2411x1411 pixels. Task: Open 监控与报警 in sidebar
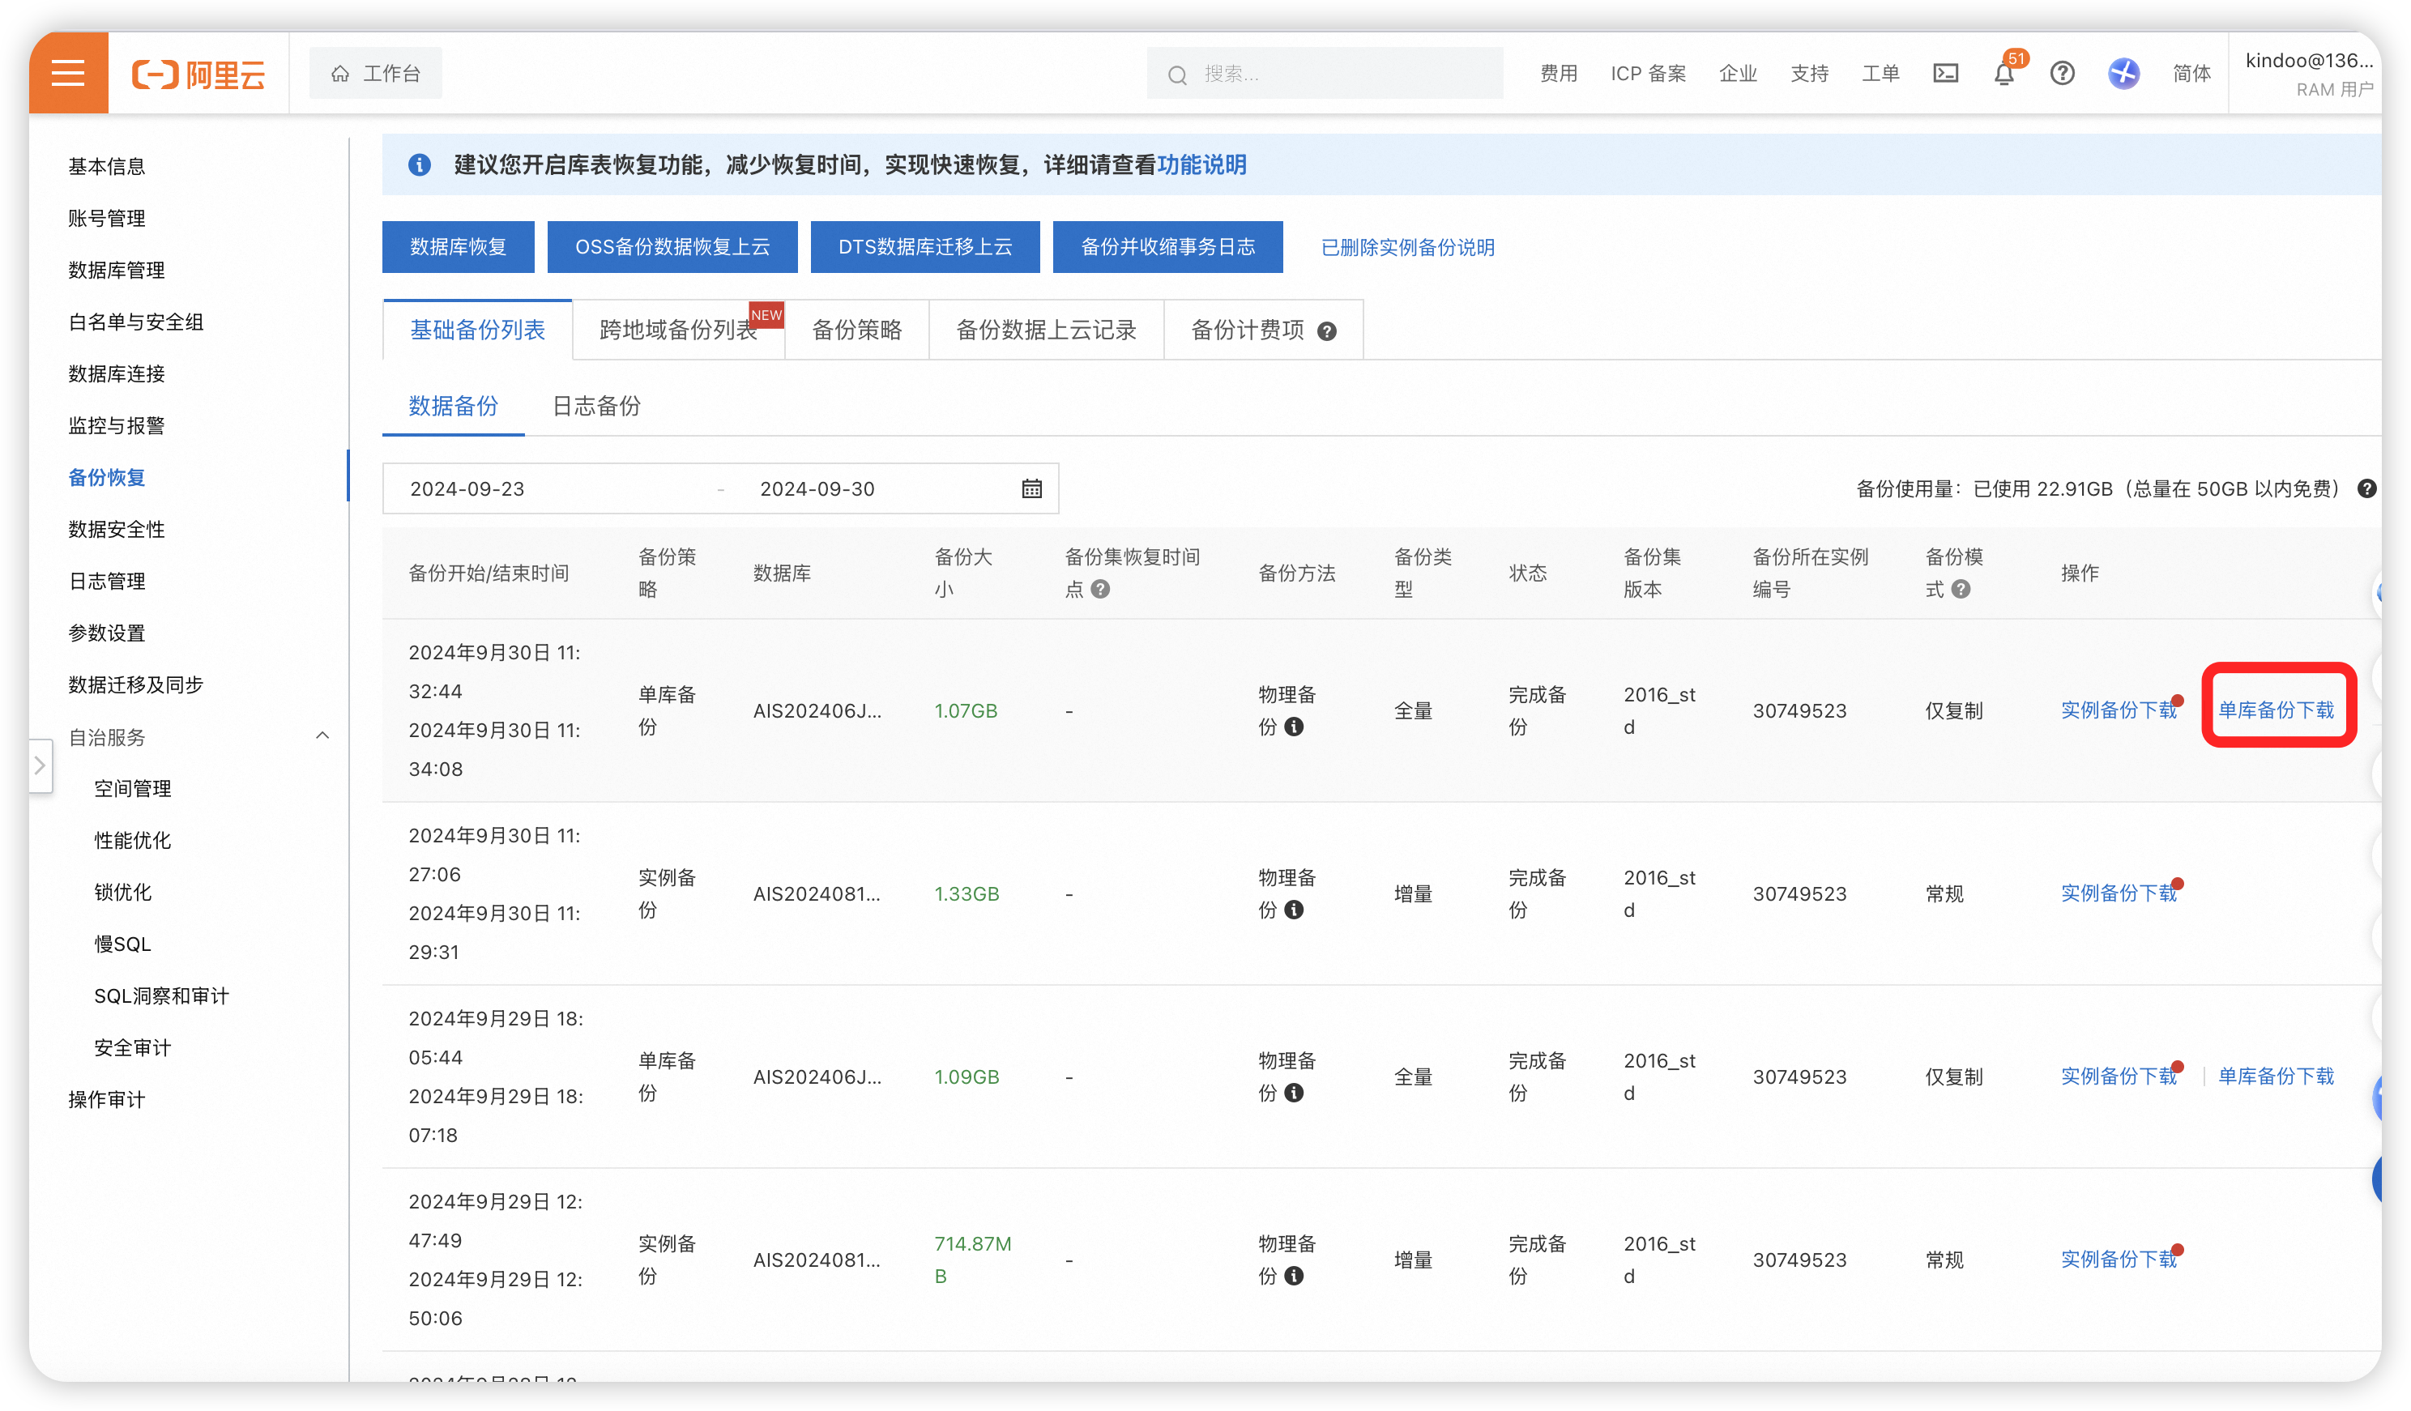(116, 426)
